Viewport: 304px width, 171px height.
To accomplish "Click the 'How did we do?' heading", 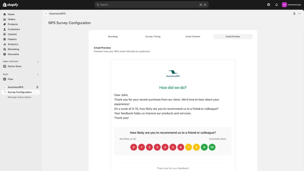I will tap(173, 88).
